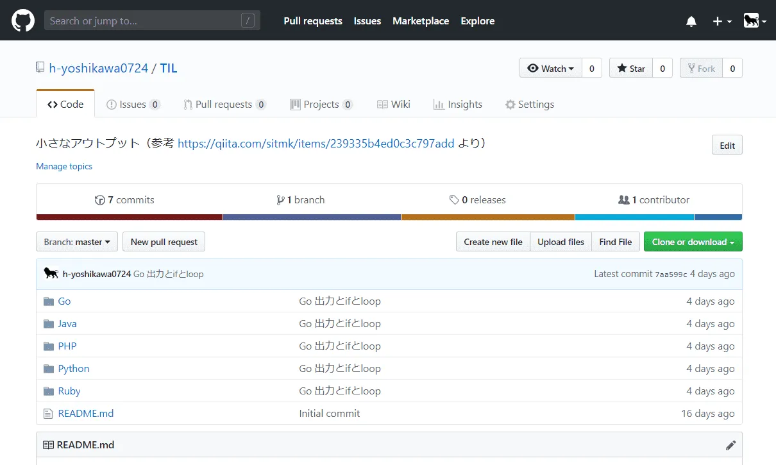Viewport: 776px width, 465px height.
Task: Click the GitHub Octocat logo
Action: pos(22,21)
